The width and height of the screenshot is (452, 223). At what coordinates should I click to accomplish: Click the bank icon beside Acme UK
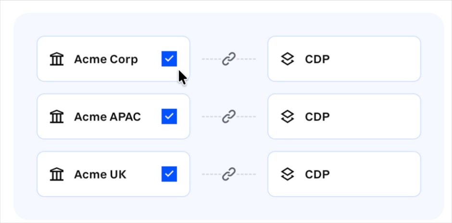[x=57, y=174]
